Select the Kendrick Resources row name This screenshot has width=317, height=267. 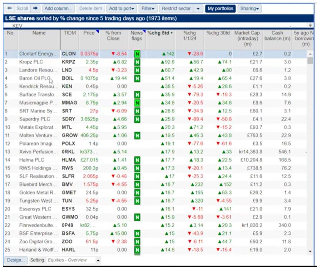39,86
